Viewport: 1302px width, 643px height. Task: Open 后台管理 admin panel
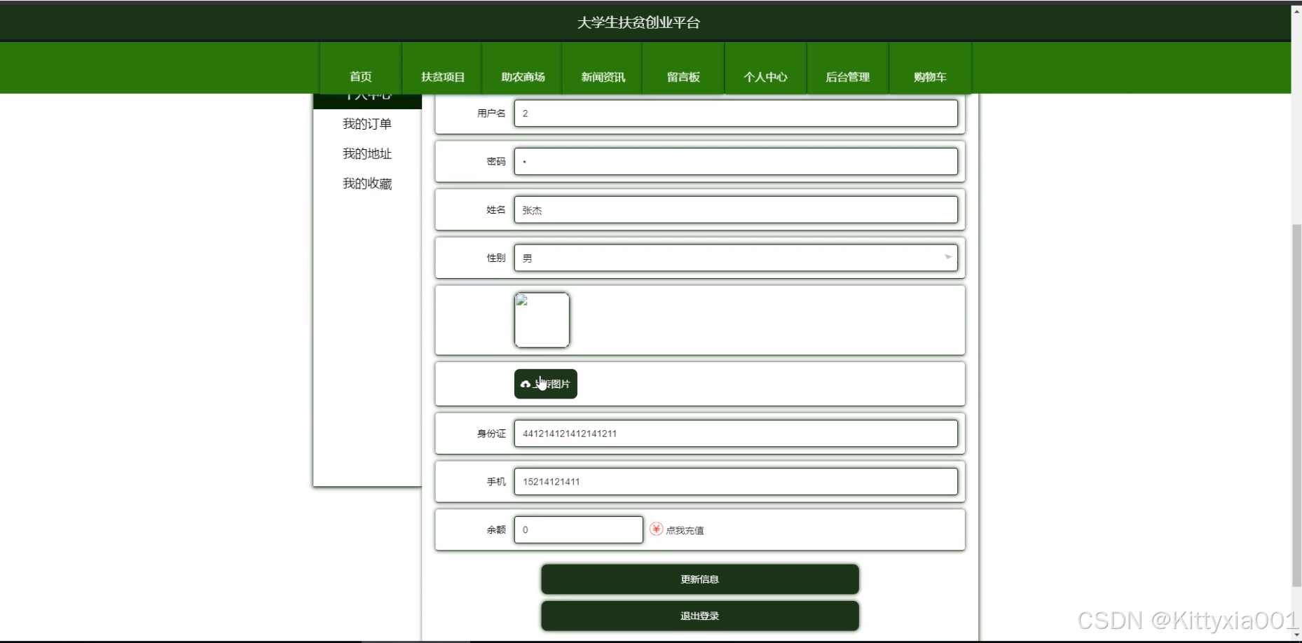[847, 77]
